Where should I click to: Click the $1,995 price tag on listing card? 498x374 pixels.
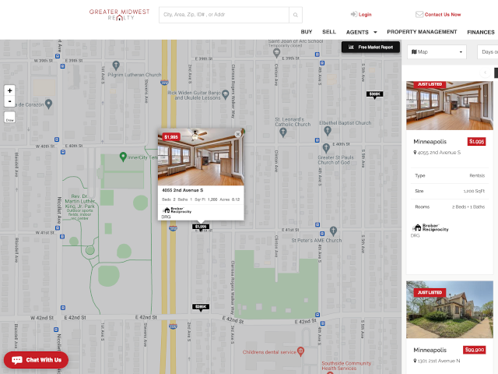476,142
